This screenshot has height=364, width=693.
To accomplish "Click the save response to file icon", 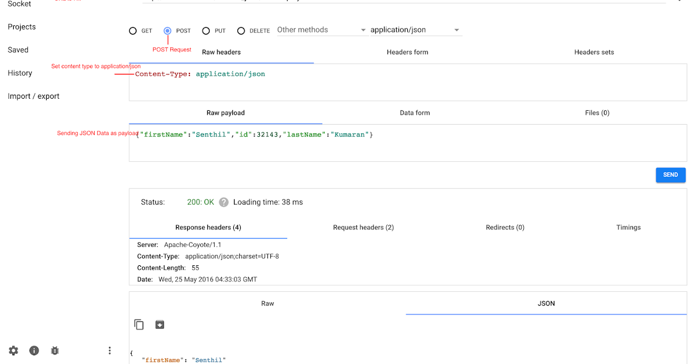I will 160,325.
